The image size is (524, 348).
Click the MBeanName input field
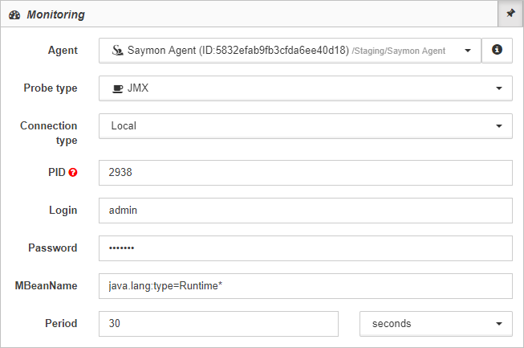coord(306,286)
